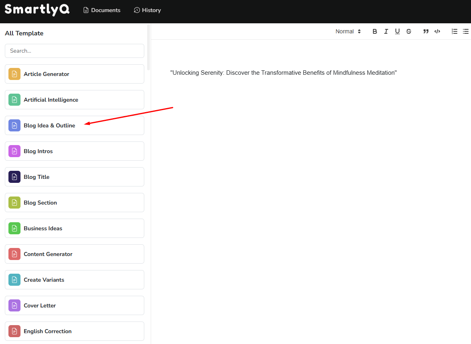The height and width of the screenshot is (344, 471).
Task: Open the Artificial Intelligence template
Action: click(x=74, y=100)
